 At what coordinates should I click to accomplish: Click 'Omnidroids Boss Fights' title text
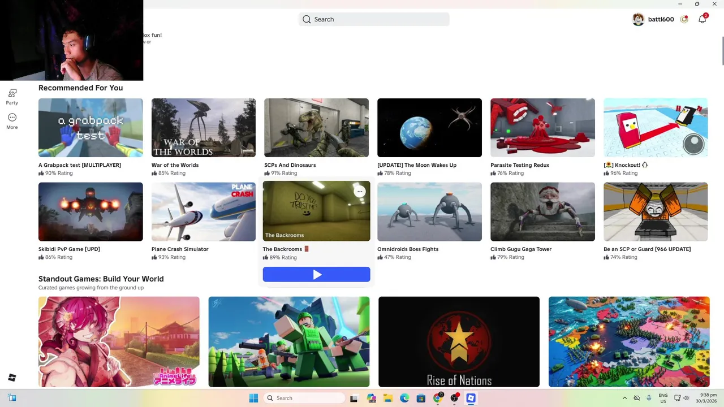click(408, 249)
